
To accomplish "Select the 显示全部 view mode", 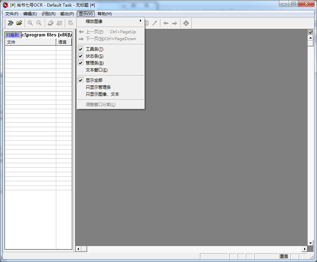I will tap(111, 80).
